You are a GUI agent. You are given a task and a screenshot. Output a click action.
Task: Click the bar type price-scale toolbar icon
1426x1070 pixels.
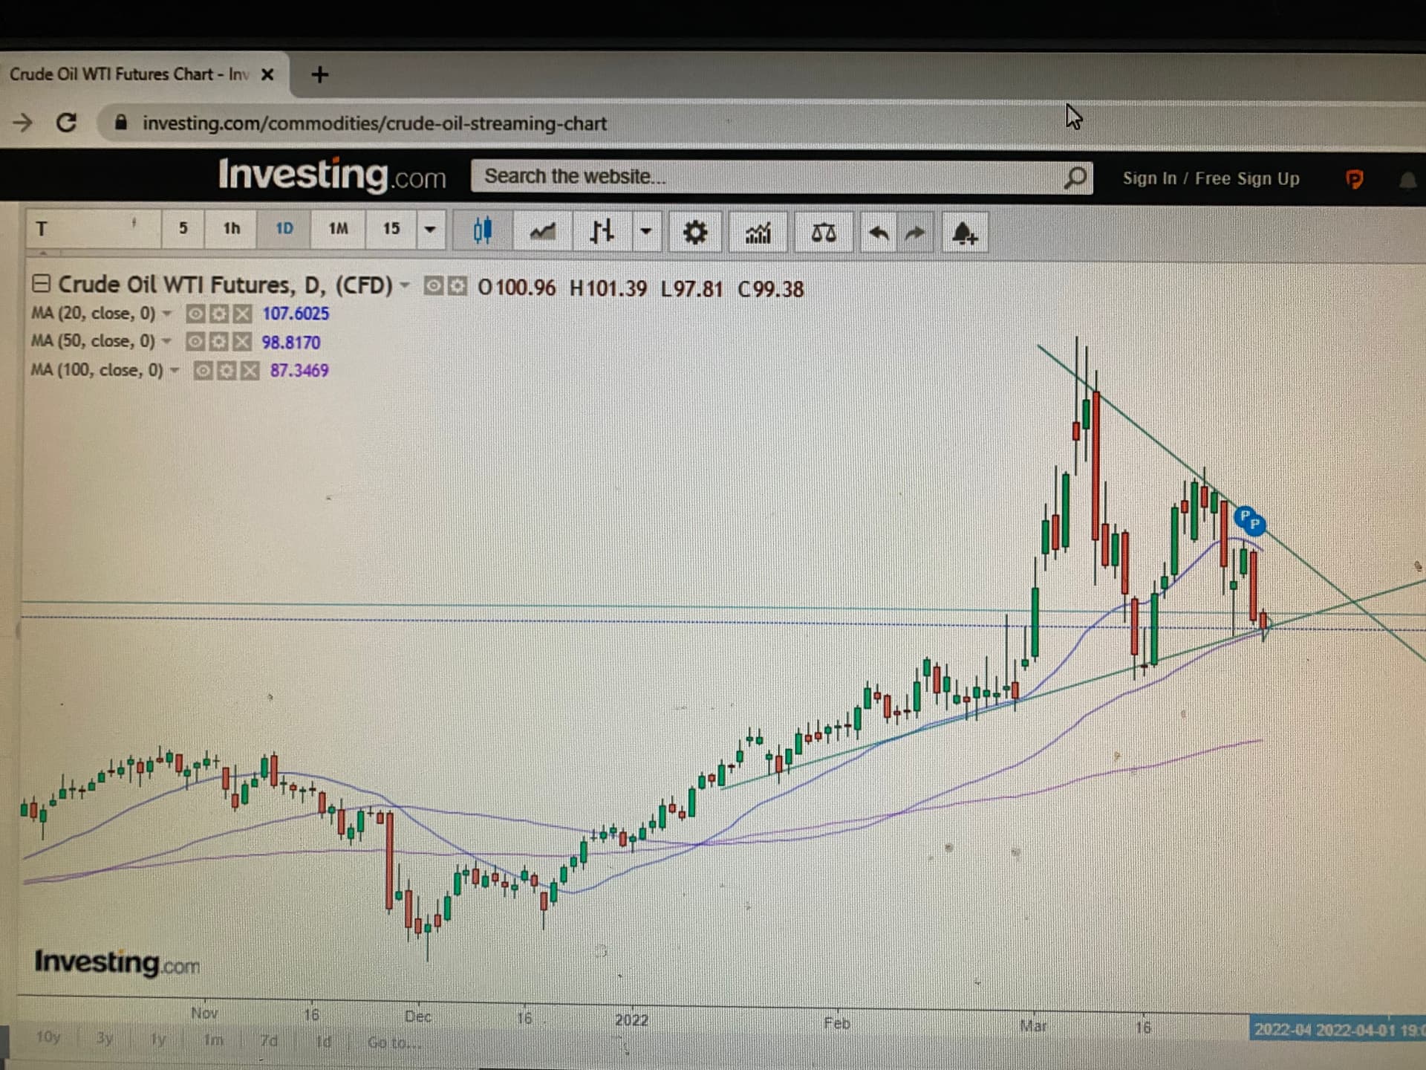pyautogui.click(x=602, y=232)
